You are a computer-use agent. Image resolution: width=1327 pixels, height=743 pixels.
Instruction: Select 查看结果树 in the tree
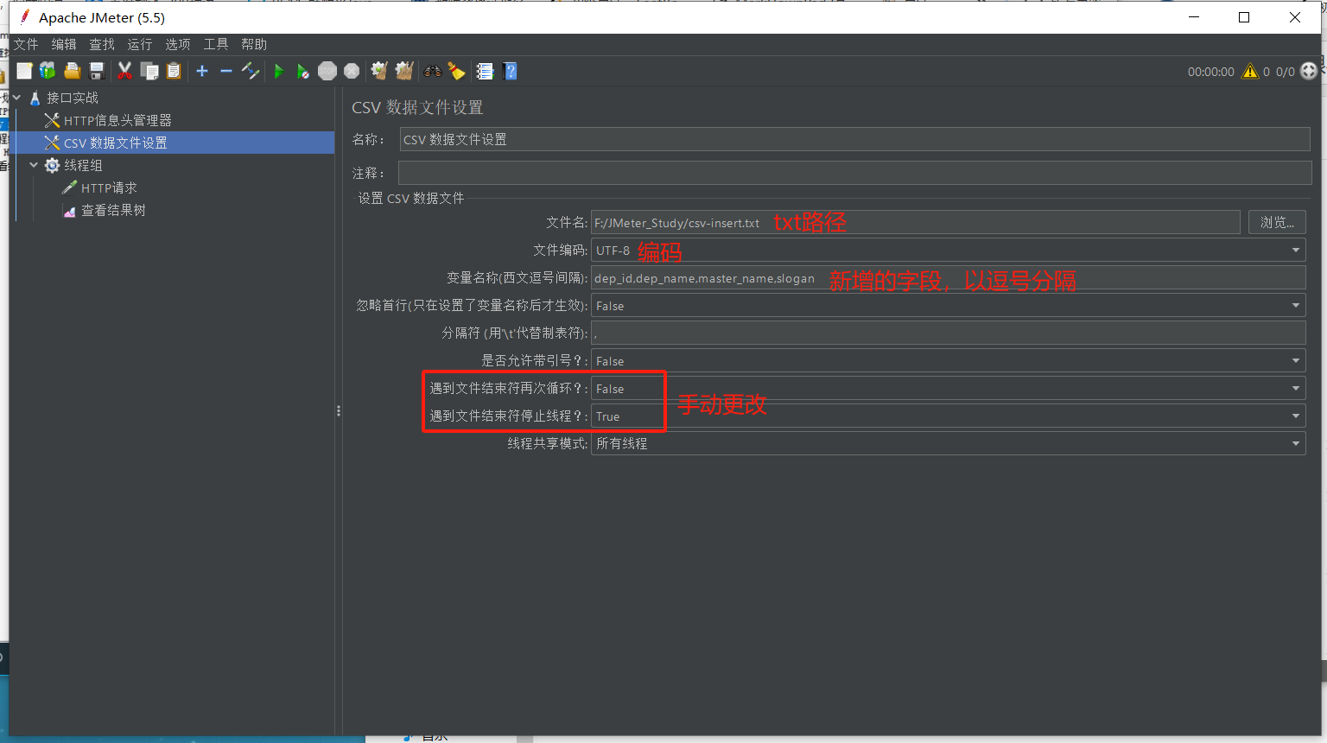tap(113, 210)
